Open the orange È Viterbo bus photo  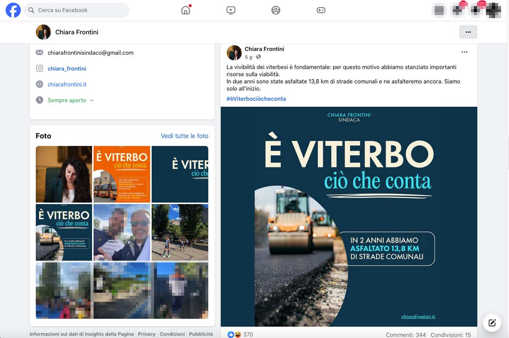point(122,174)
